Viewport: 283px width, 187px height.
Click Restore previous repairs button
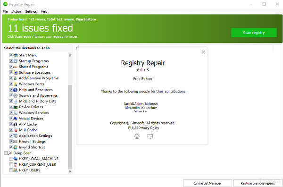258,183
